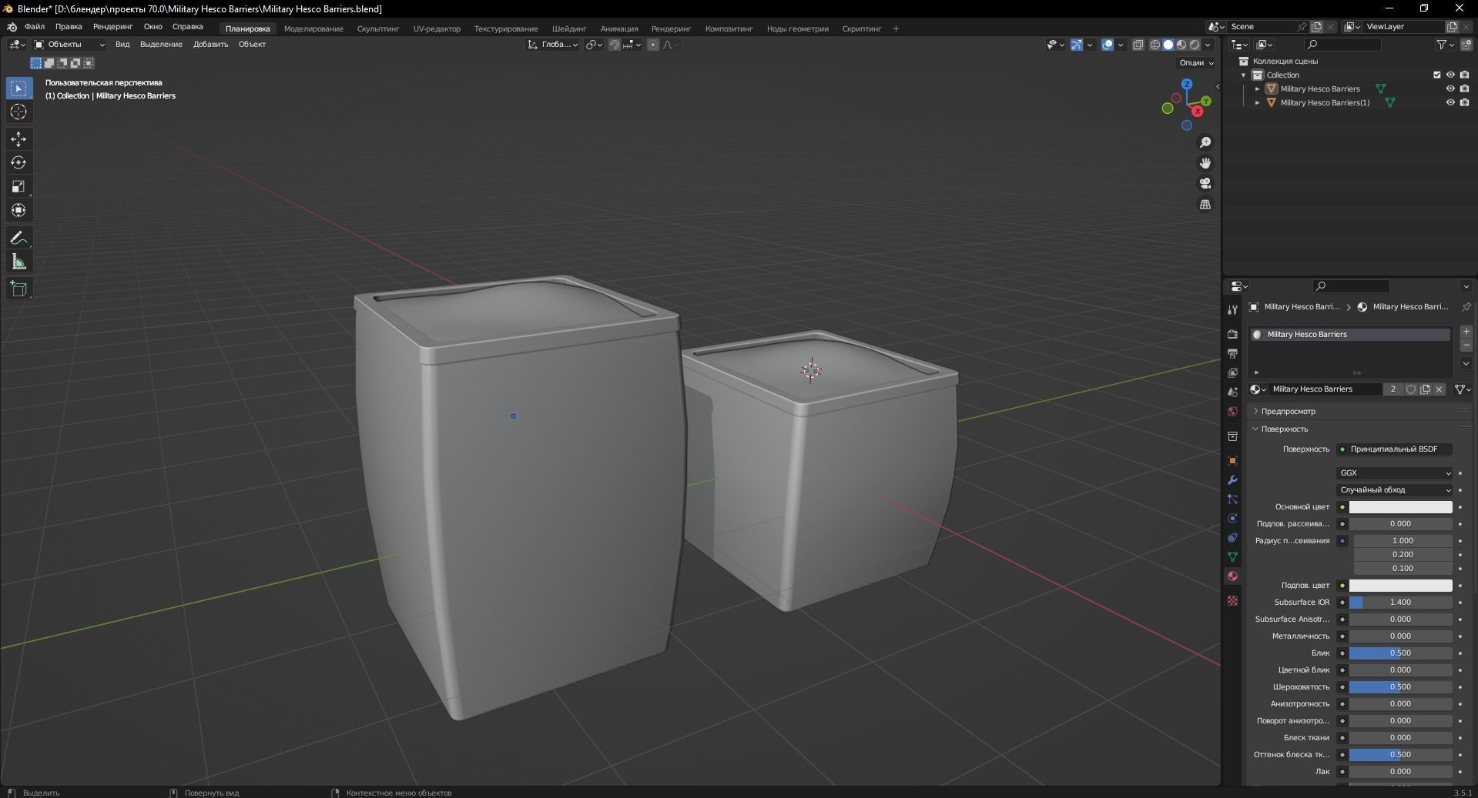
Task: Click the outliner search field
Action: 1344,45
